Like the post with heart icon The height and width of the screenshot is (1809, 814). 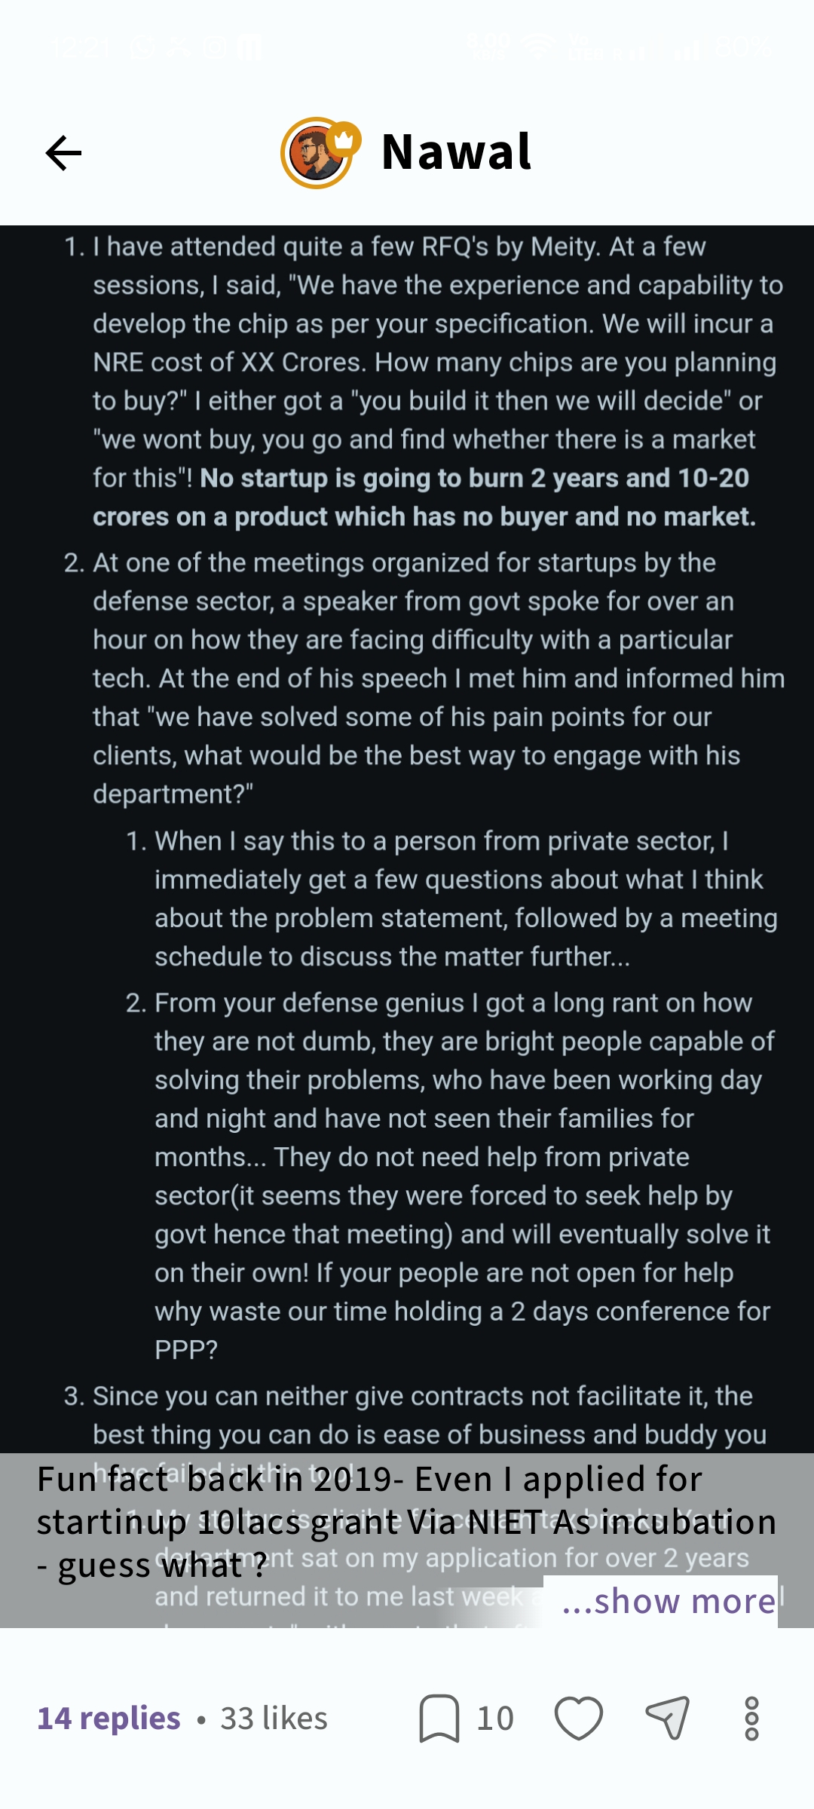pos(579,1719)
